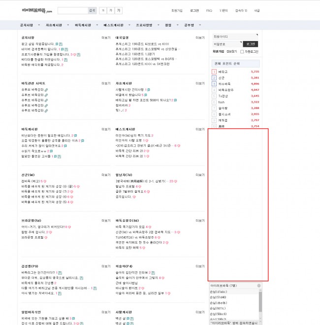Image resolution: width=320 pixels, height=325 pixels.
Task: Open post 바둑판 에디터를 제공합니다
Action: coord(41,65)
